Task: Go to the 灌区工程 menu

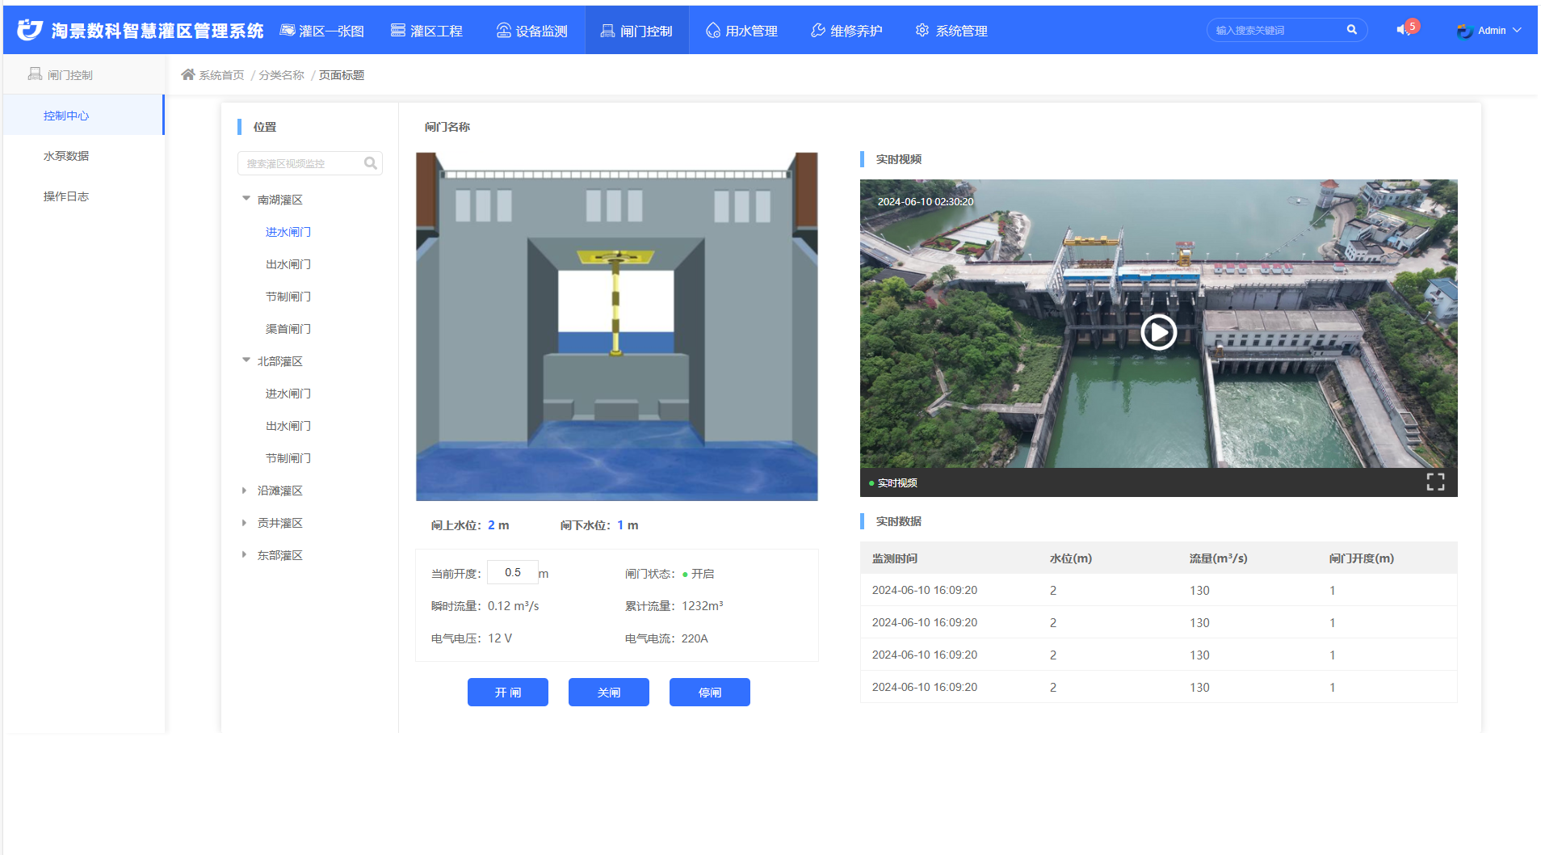Action: (x=426, y=31)
